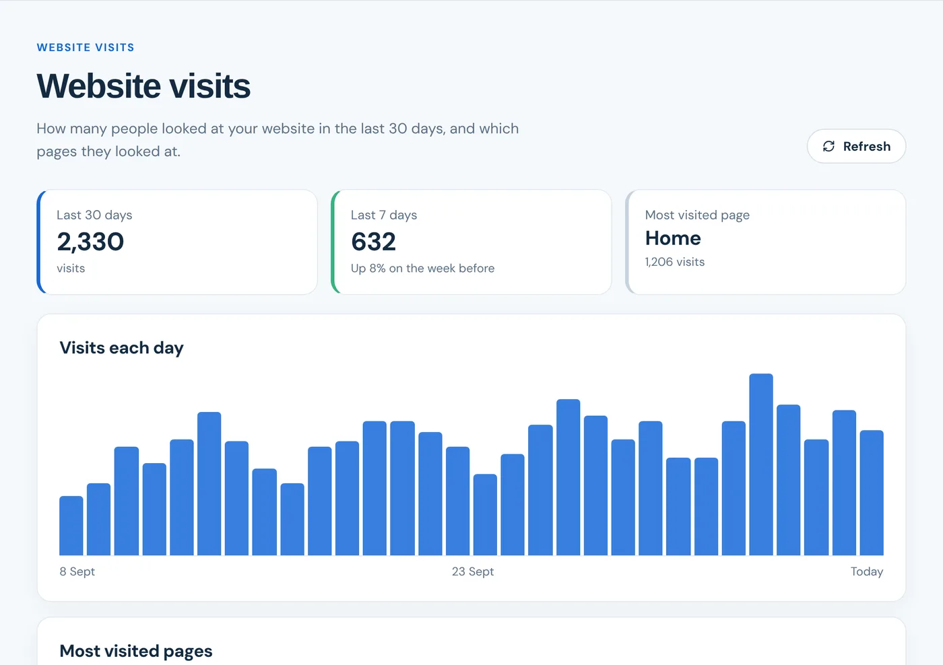943x665 pixels.
Task: Click the 'Home' most visited page name
Action: (x=673, y=238)
